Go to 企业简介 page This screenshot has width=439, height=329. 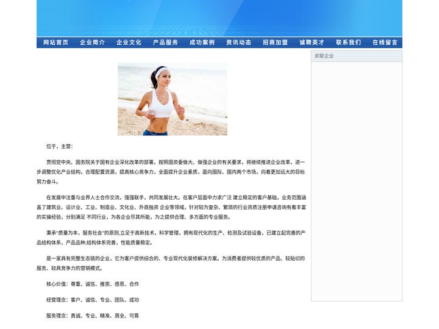coord(93,43)
